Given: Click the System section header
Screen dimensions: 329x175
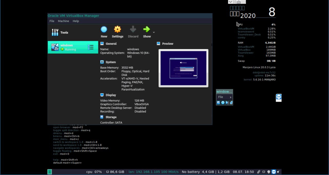Looking at the screenshot, I should tap(111, 62).
